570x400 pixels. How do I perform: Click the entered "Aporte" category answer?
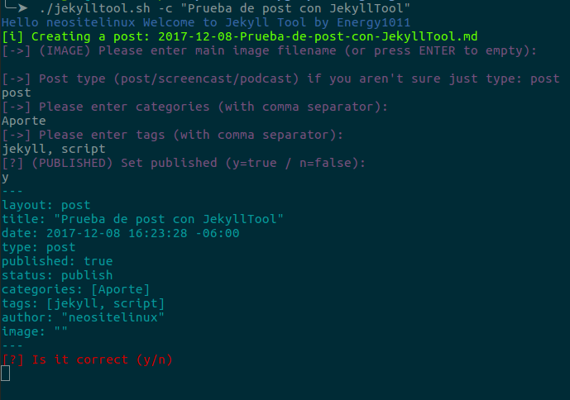[x=24, y=121]
